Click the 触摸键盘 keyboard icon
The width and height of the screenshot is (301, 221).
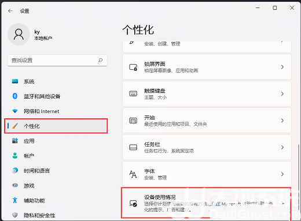133,93
